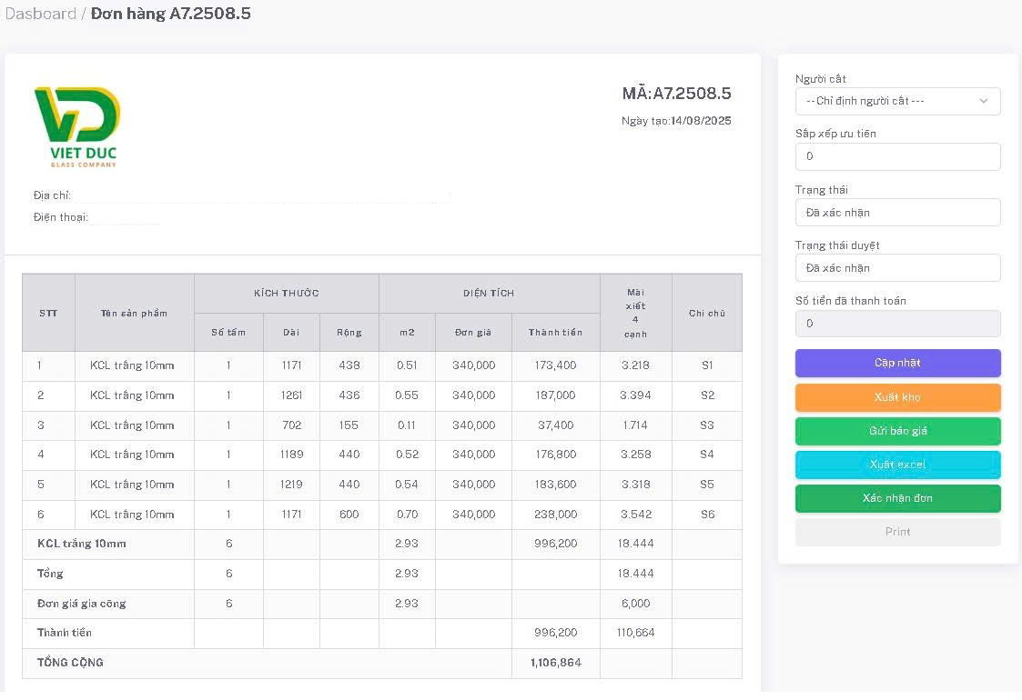Click the 'Tên sản phẩm' column header
Viewport: 1022px width, 700px height.
tap(134, 313)
